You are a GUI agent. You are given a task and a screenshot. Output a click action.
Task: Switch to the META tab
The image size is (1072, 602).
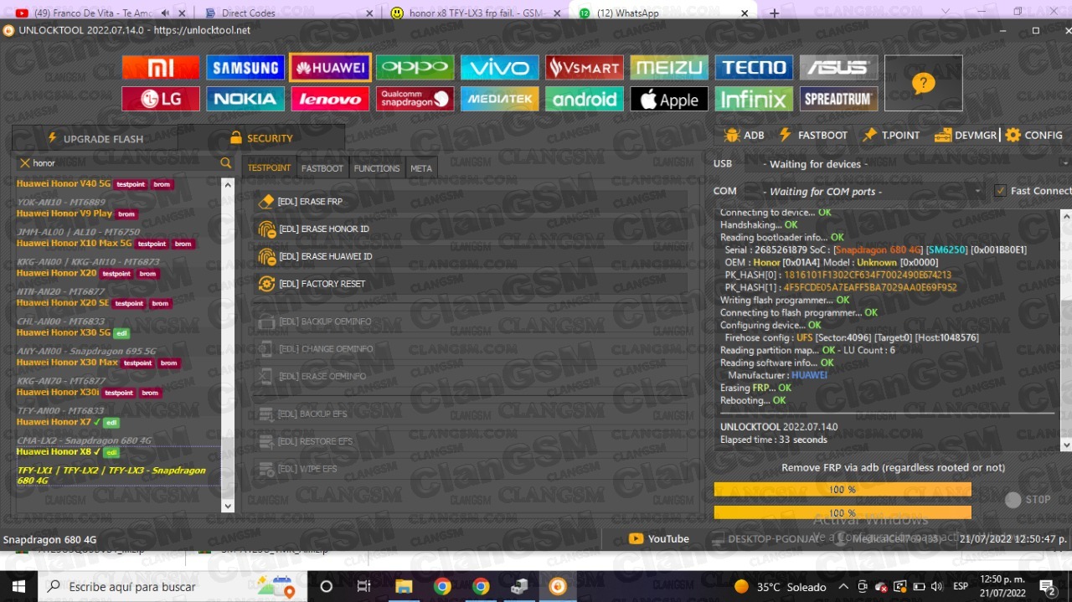coord(421,168)
